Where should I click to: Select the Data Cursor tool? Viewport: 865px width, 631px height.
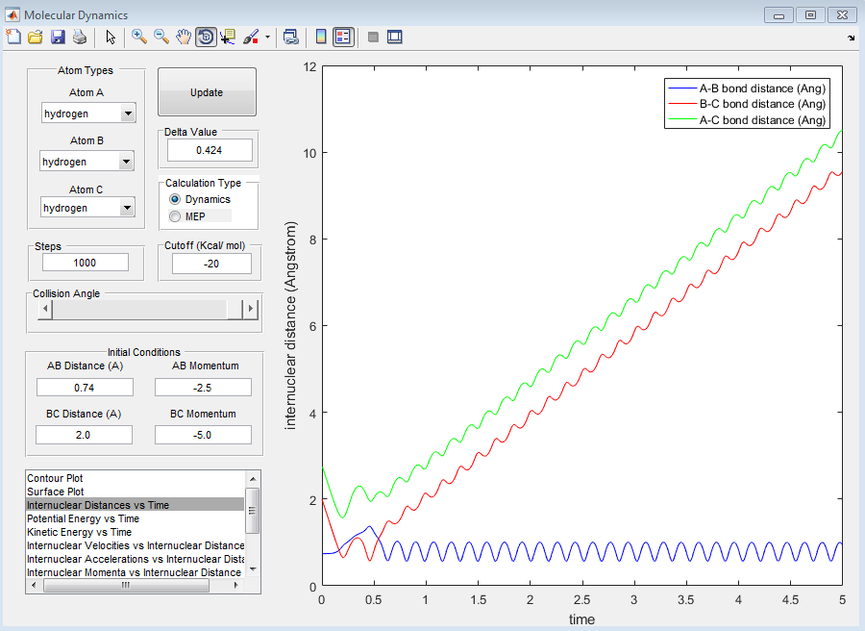tap(228, 38)
